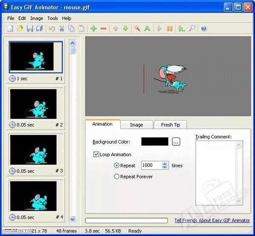
Task: Click the green plus add frame icon
Action: [93, 28]
